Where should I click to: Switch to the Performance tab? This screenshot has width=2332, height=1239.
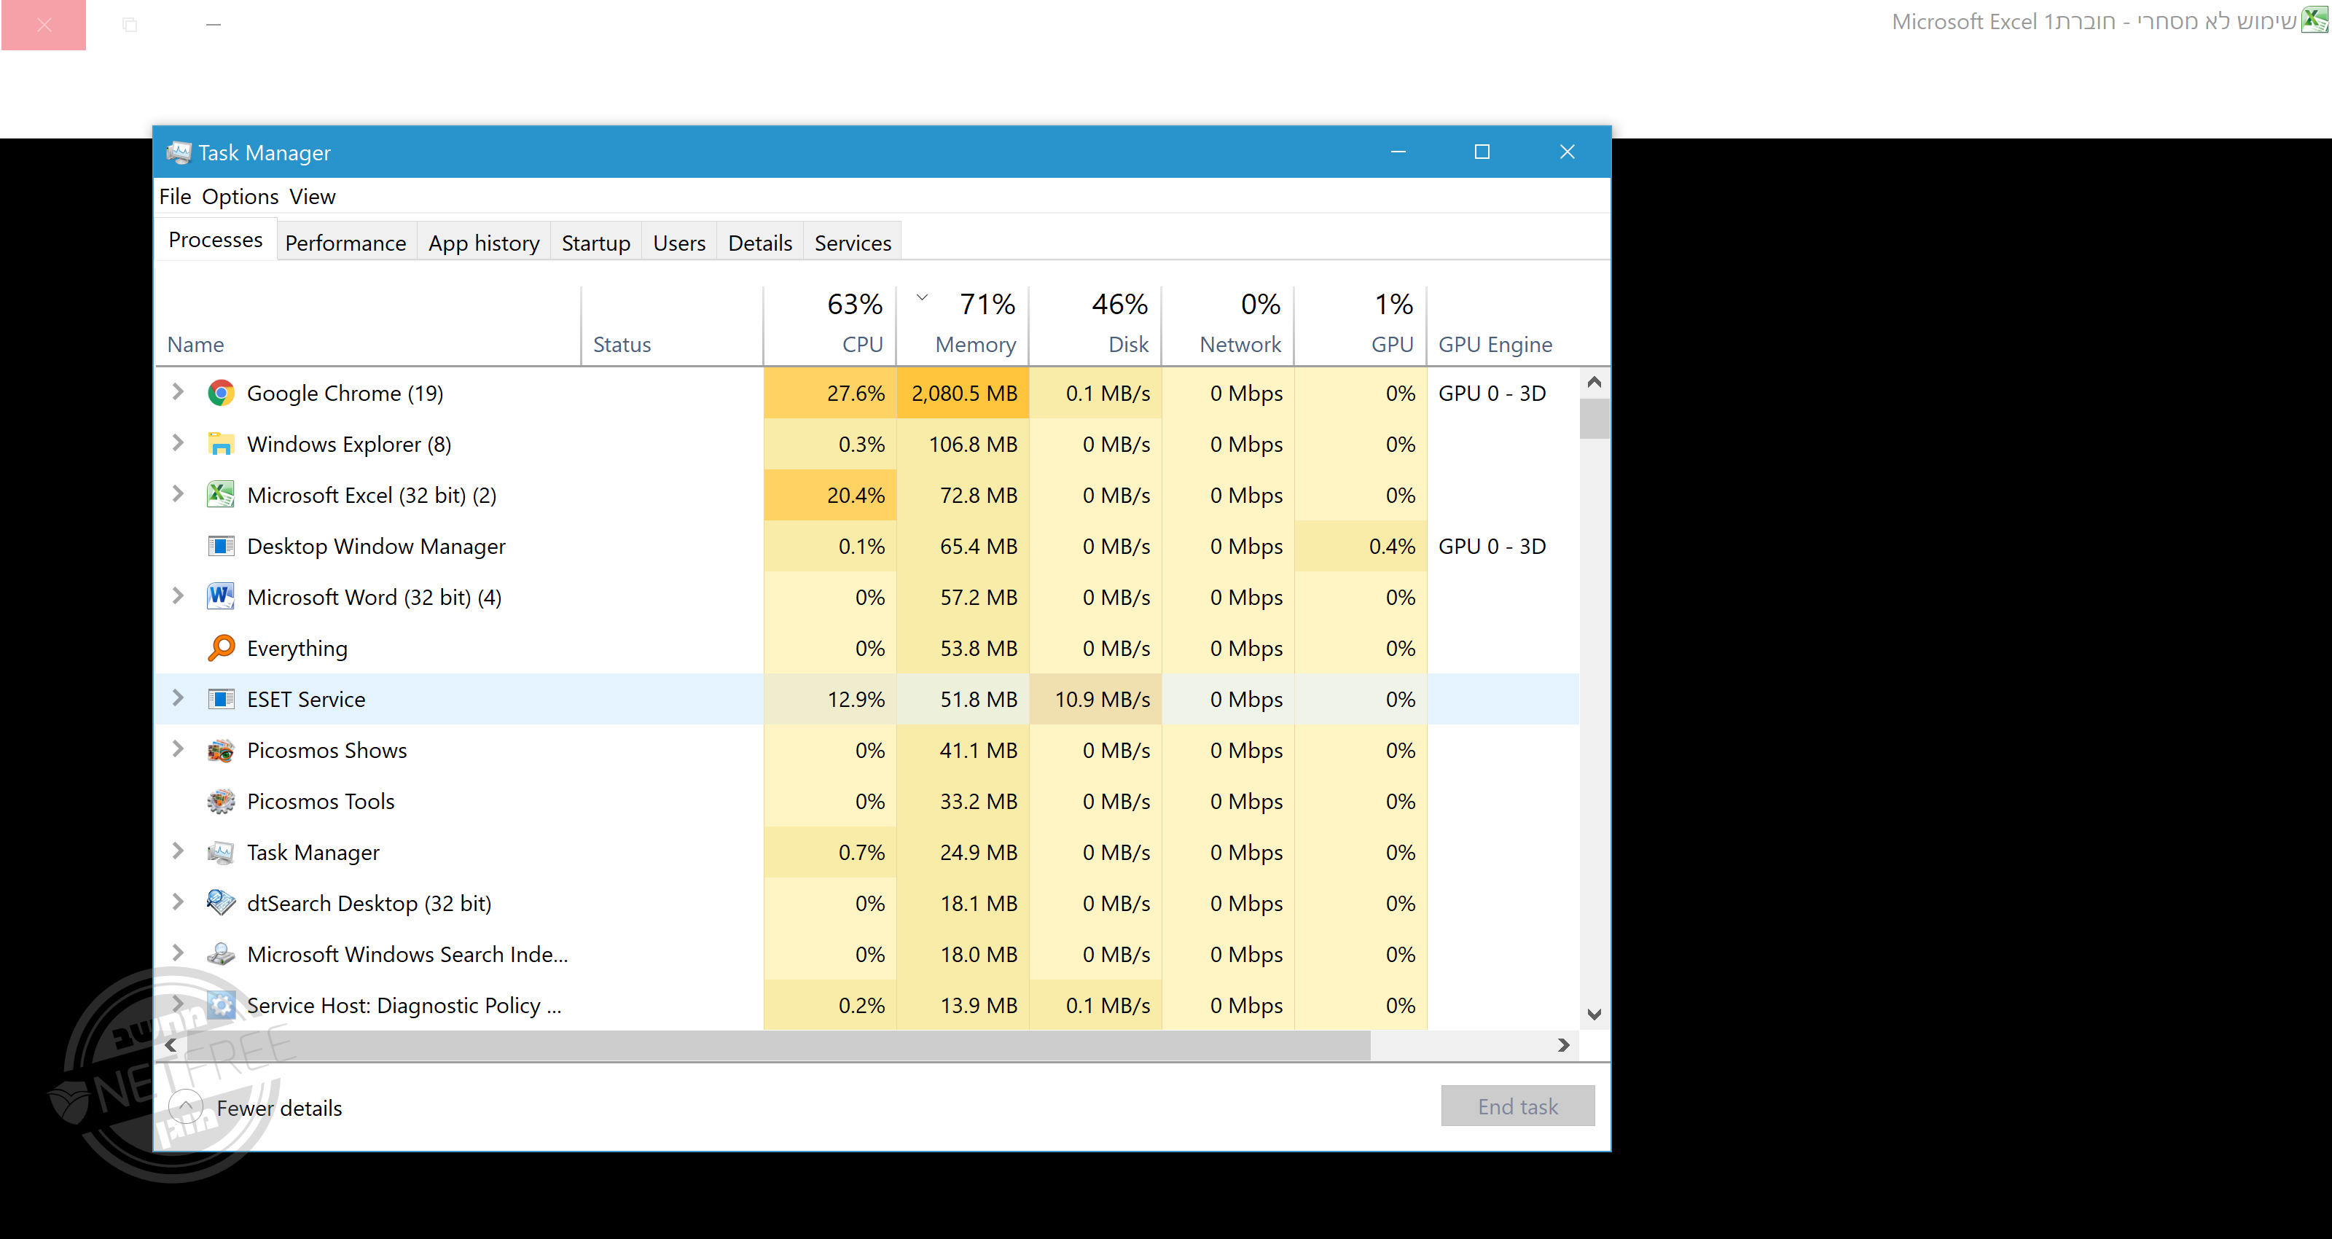pos(345,243)
